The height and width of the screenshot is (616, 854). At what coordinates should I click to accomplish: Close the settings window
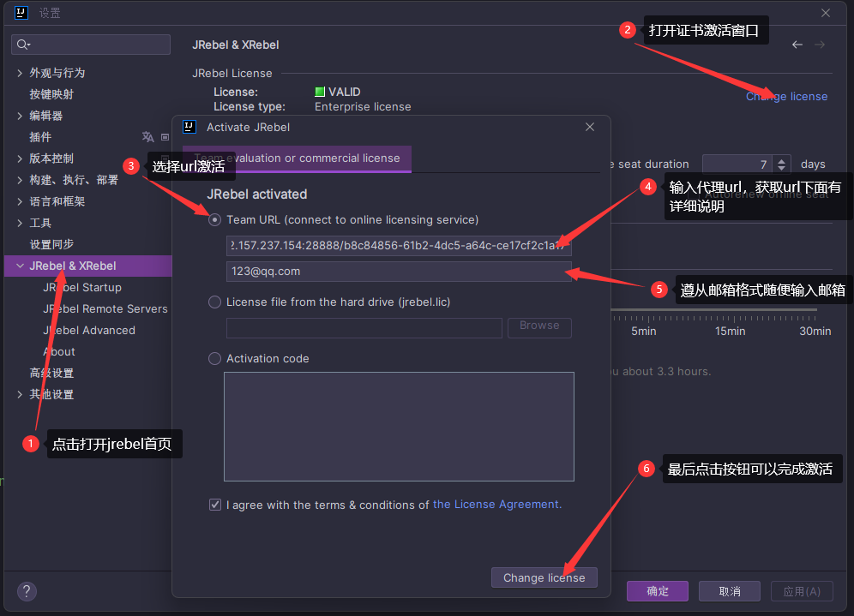click(x=826, y=13)
